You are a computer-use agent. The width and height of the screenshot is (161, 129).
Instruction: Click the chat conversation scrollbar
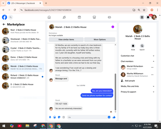coord(115,92)
